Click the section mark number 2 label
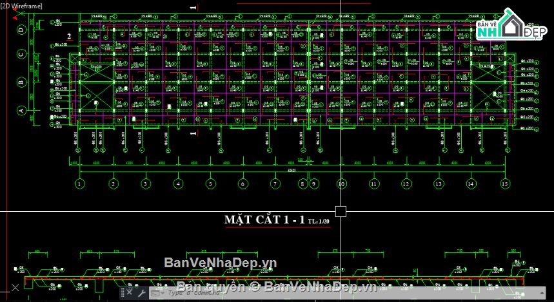 69,37
